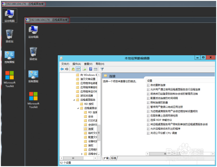Select the outer 控制面板 desktop icon
This screenshot has height=167, width=217.
coord(9,57)
